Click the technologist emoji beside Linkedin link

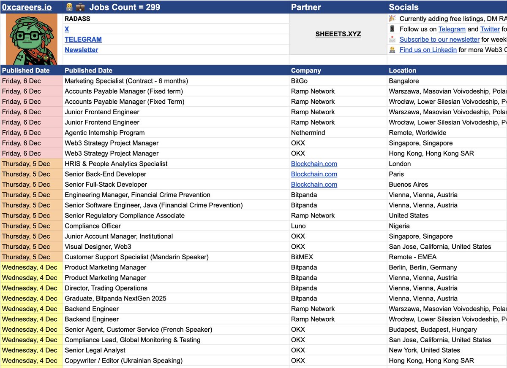pos(392,50)
